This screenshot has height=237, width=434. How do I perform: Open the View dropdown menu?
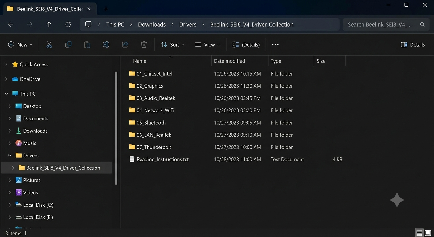click(x=207, y=45)
